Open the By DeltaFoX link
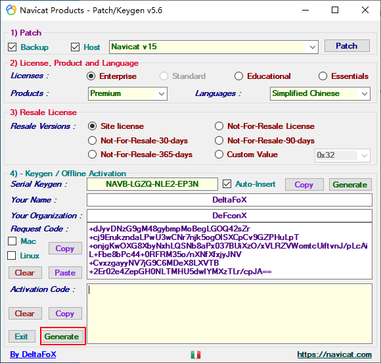The width and height of the screenshot is (381, 363). click(x=33, y=354)
